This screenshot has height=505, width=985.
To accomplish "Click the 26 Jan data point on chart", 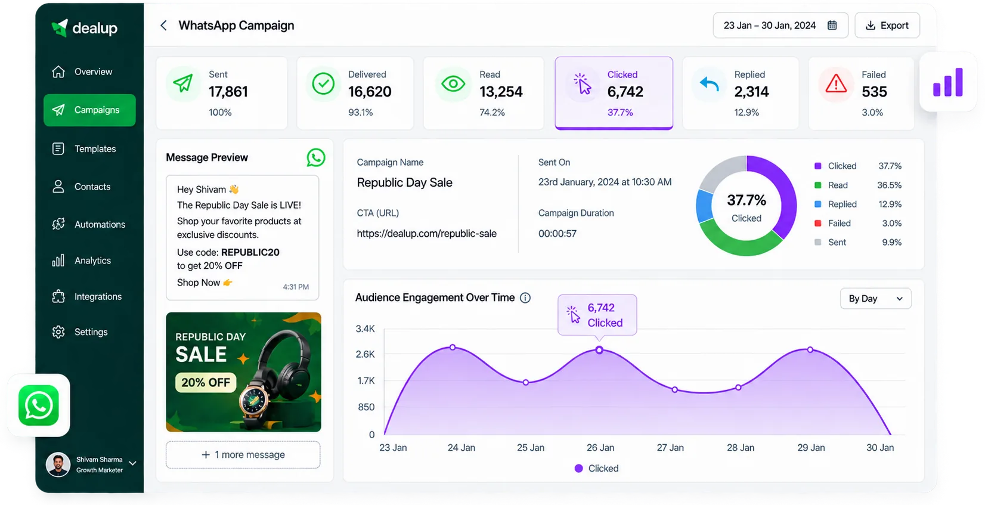I will [599, 350].
